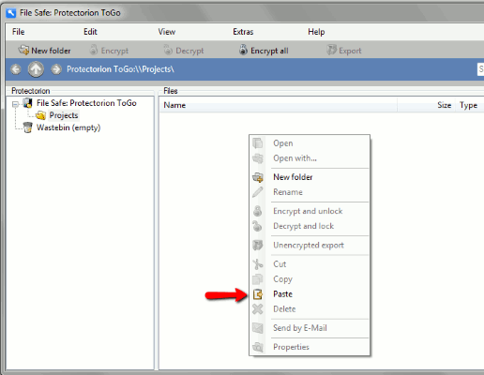This screenshot has height=375, width=484.
Task: Click the New folder toolbar label
Action: tap(51, 51)
